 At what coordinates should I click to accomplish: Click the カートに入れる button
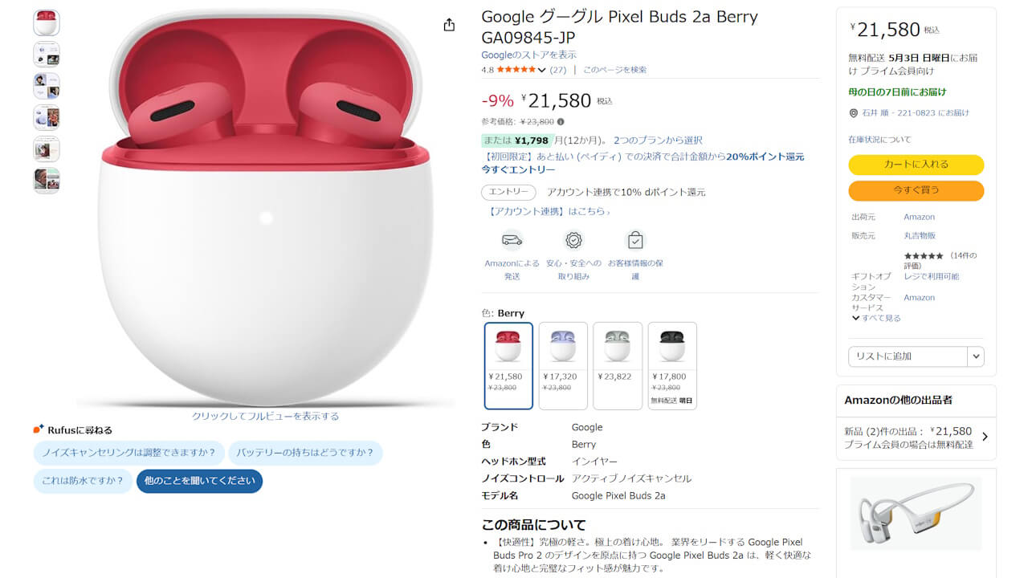(916, 165)
